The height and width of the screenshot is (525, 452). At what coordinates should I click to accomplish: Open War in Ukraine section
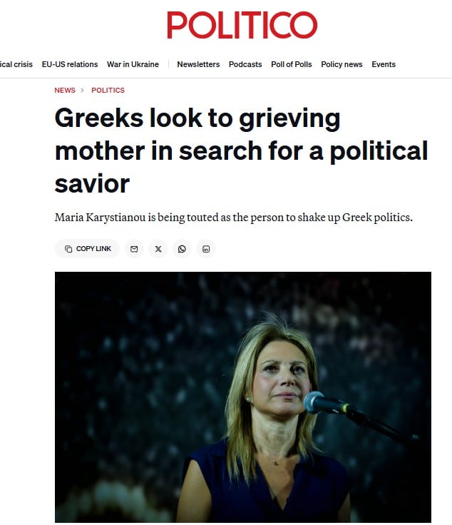point(133,64)
